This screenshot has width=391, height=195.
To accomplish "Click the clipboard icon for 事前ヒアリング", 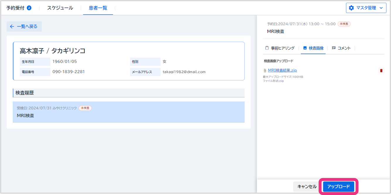I will pos(267,48).
